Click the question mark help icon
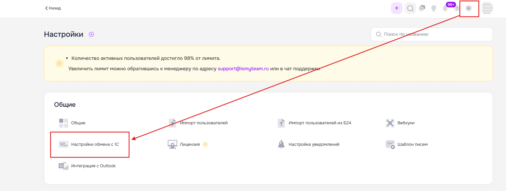506x191 pixels. click(456, 8)
